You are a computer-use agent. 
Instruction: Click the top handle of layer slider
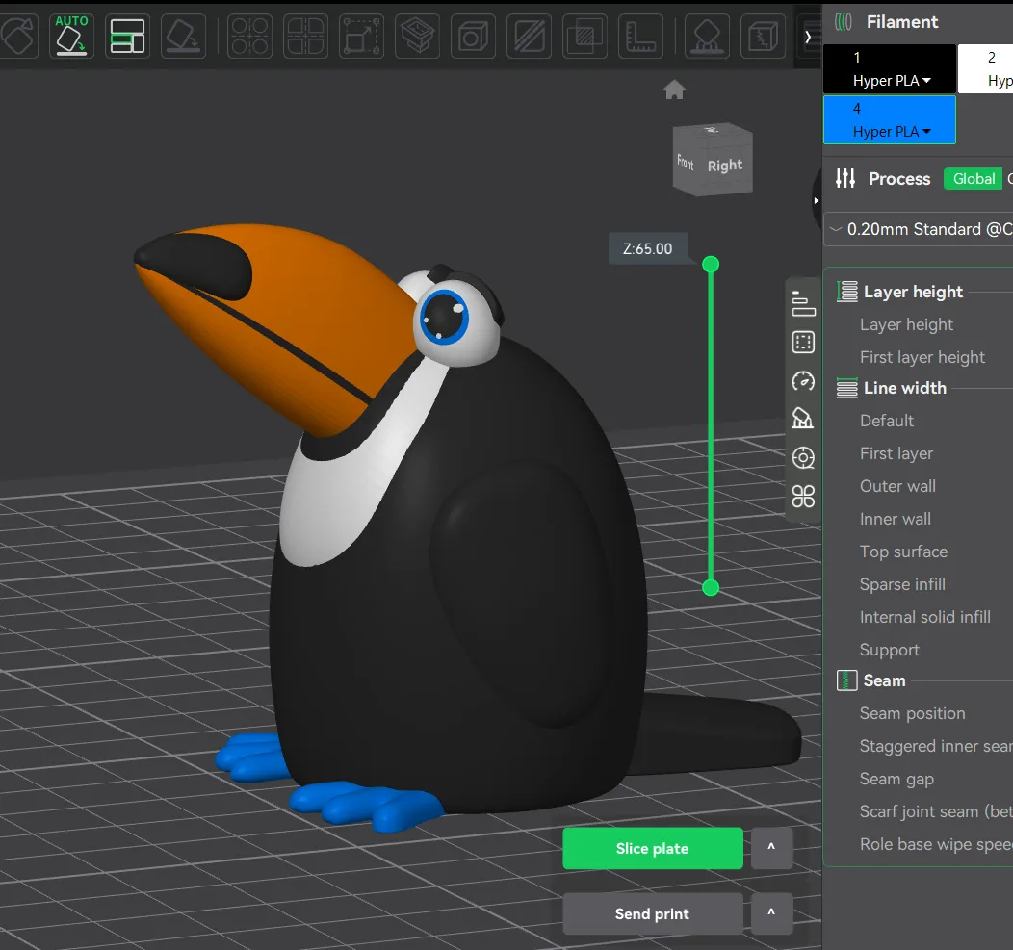(x=711, y=264)
